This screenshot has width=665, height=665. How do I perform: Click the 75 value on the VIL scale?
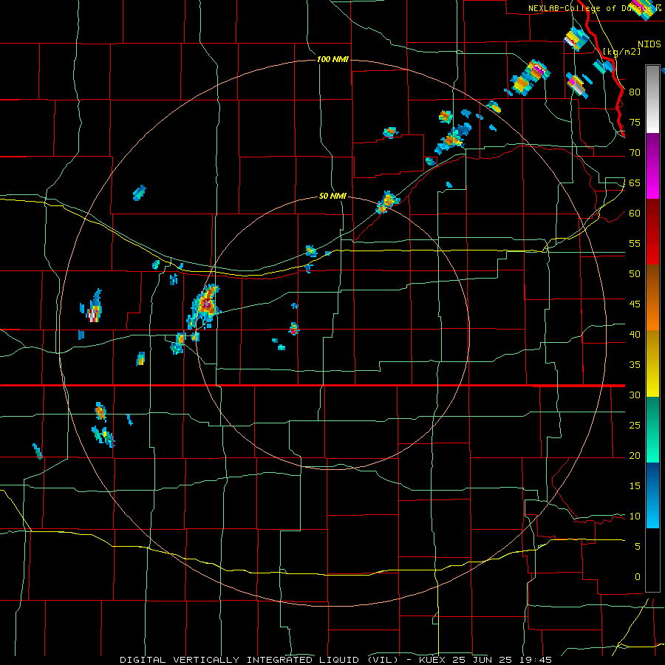click(635, 123)
